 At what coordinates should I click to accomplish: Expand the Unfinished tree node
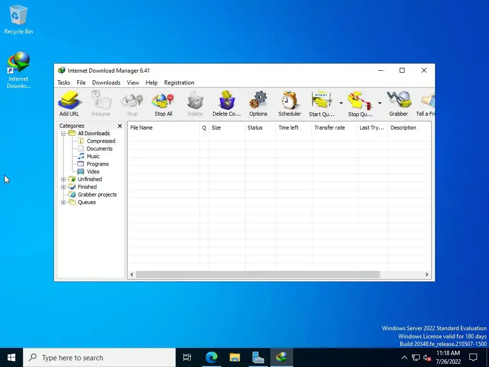(64, 180)
